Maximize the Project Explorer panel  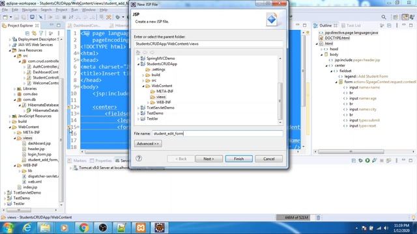[x=59, y=25]
